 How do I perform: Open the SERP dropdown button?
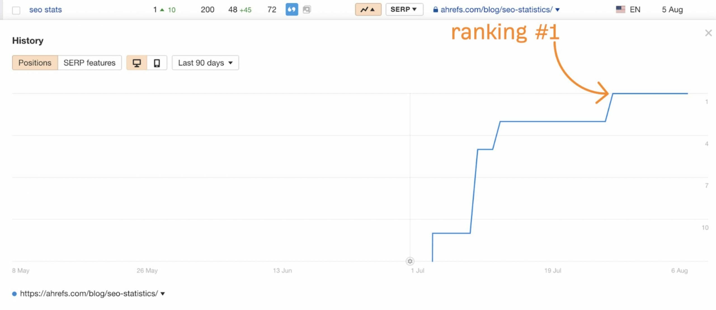[404, 9]
